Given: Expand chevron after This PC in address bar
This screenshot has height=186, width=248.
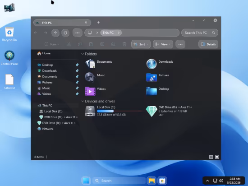Looking at the screenshot, I should (119, 33).
